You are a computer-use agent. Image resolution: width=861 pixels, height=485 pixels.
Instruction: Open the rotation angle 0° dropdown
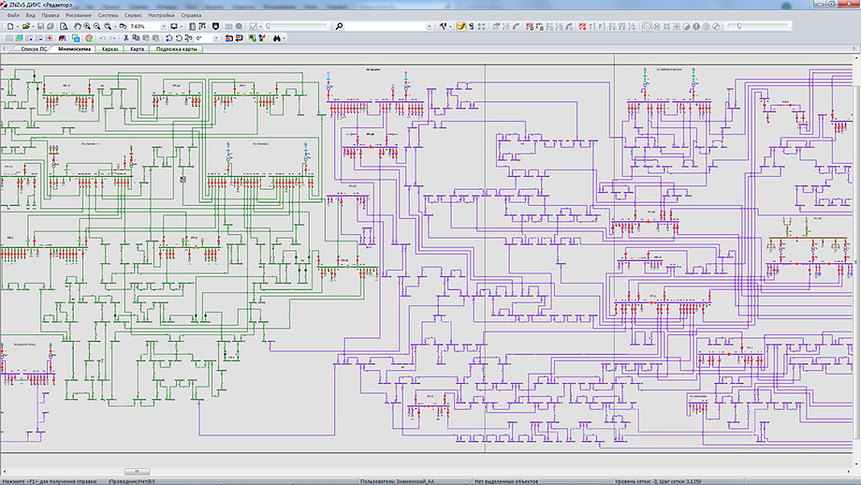pyautogui.click(x=215, y=38)
